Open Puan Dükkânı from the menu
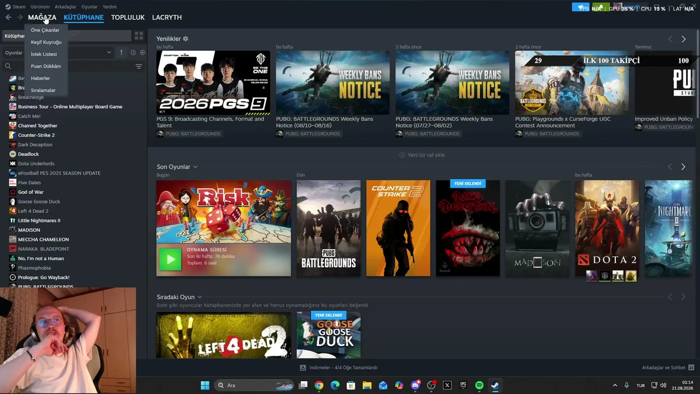Viewport: 700px width, 394px height. (x=46, y=66)
